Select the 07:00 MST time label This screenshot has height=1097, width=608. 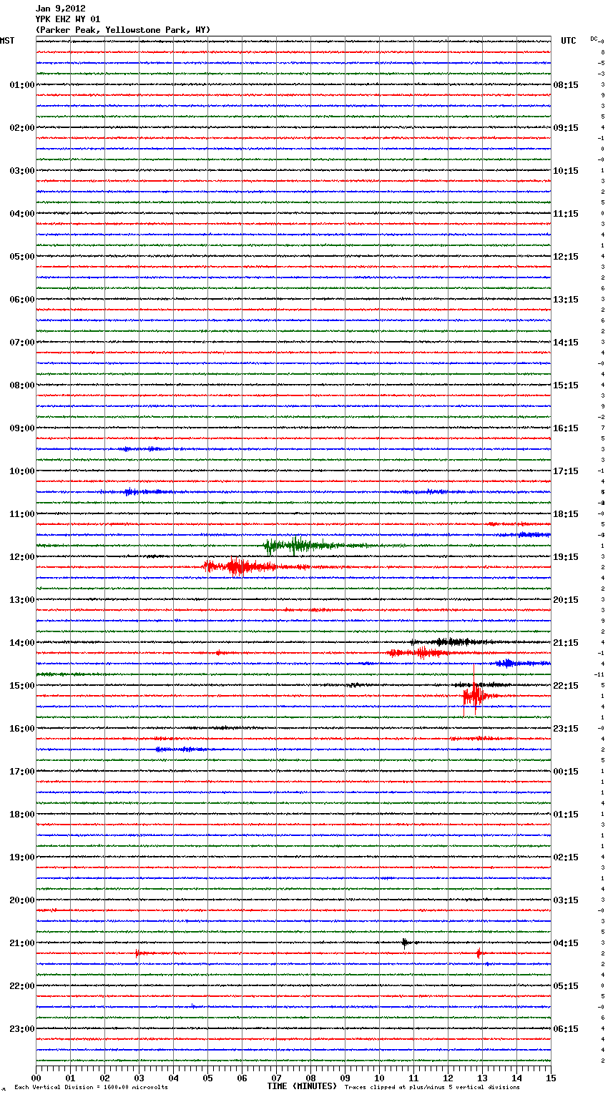pyautogui.click(x=22, y=343)
